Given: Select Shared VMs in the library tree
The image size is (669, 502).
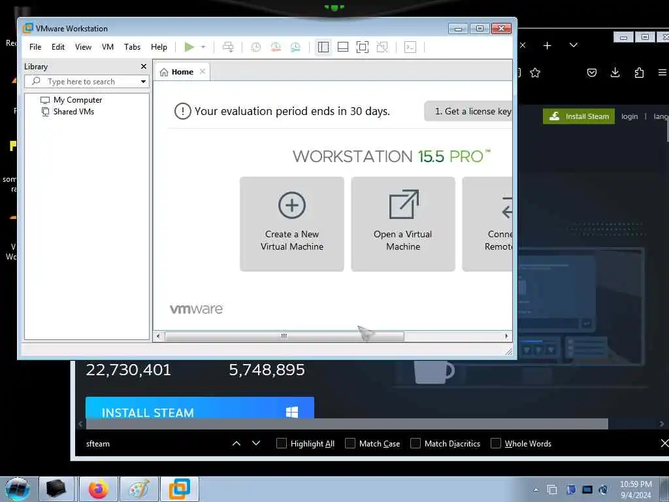Looking at the screenshot, I should coord(73,112).
